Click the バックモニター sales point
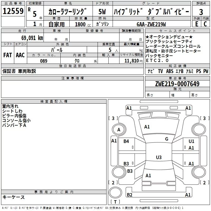This screenshot has width=211, height=211. point(159,56)
